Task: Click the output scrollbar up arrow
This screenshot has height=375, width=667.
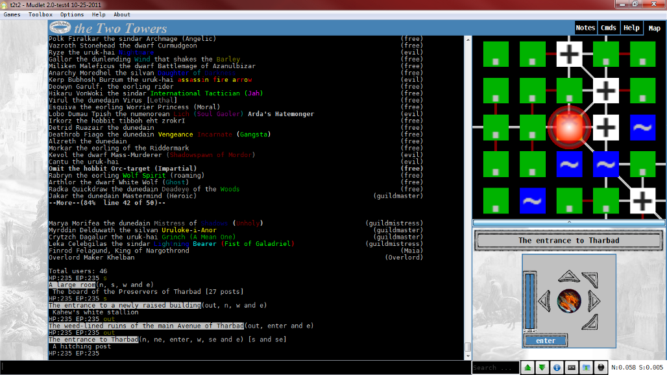Action: pyautogui.click(x=468, y=40)
